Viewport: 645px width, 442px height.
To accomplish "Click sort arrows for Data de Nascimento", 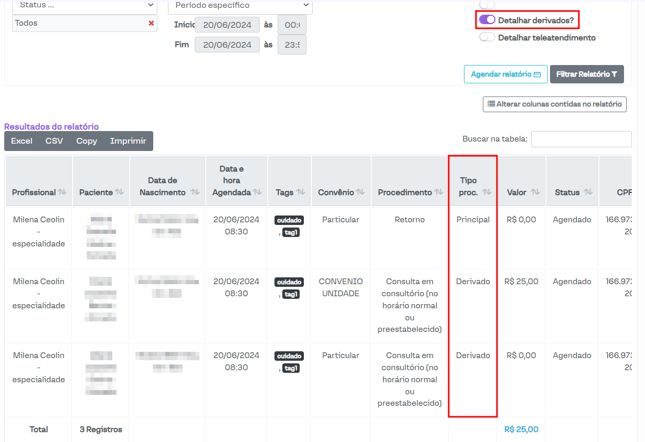I will [195, 192].
